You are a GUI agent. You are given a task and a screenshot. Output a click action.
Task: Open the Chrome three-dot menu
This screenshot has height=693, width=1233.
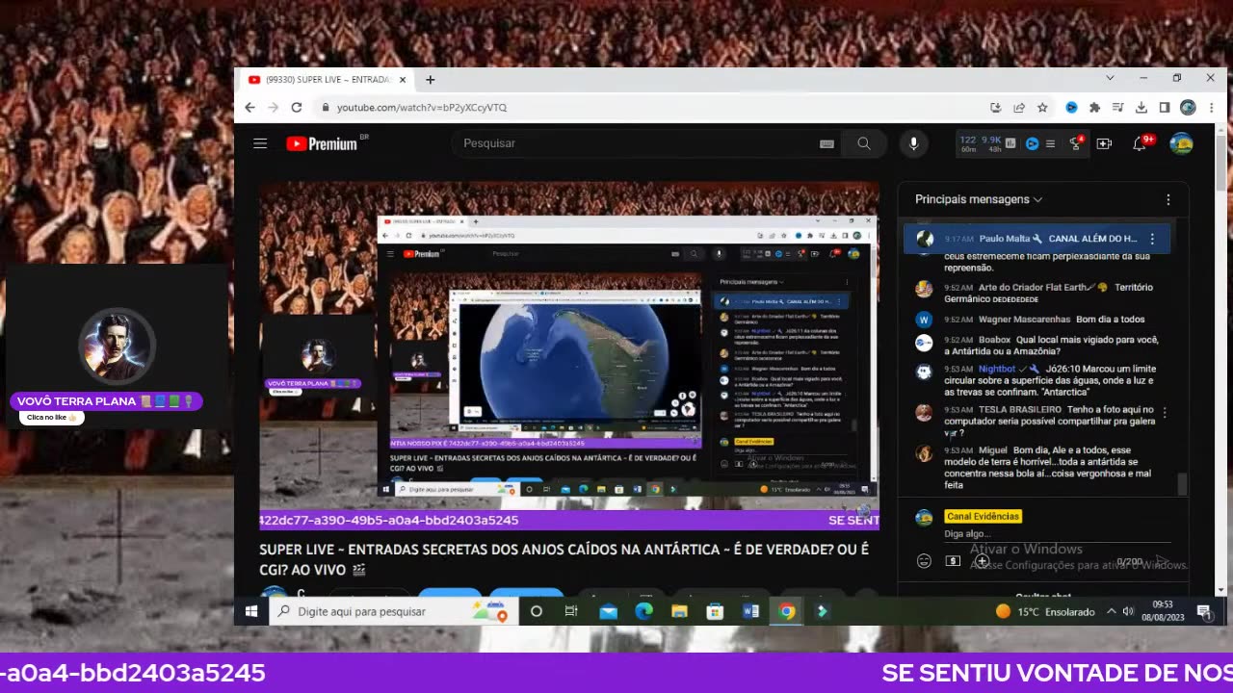click(x=1212, y=108)
